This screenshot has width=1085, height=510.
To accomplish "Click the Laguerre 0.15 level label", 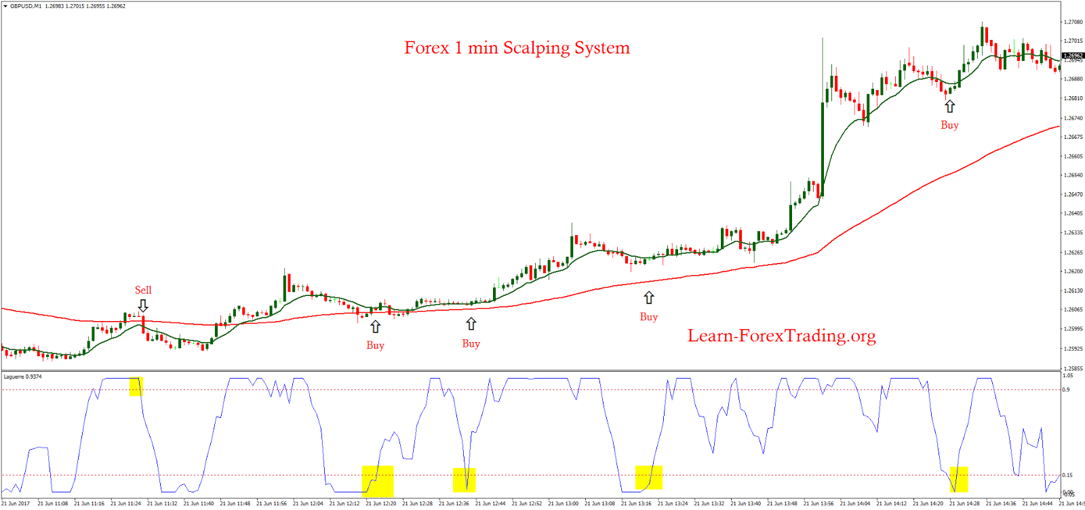I will tap(1067, 475).
